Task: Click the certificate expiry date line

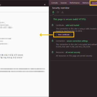Action: point(11,58)
